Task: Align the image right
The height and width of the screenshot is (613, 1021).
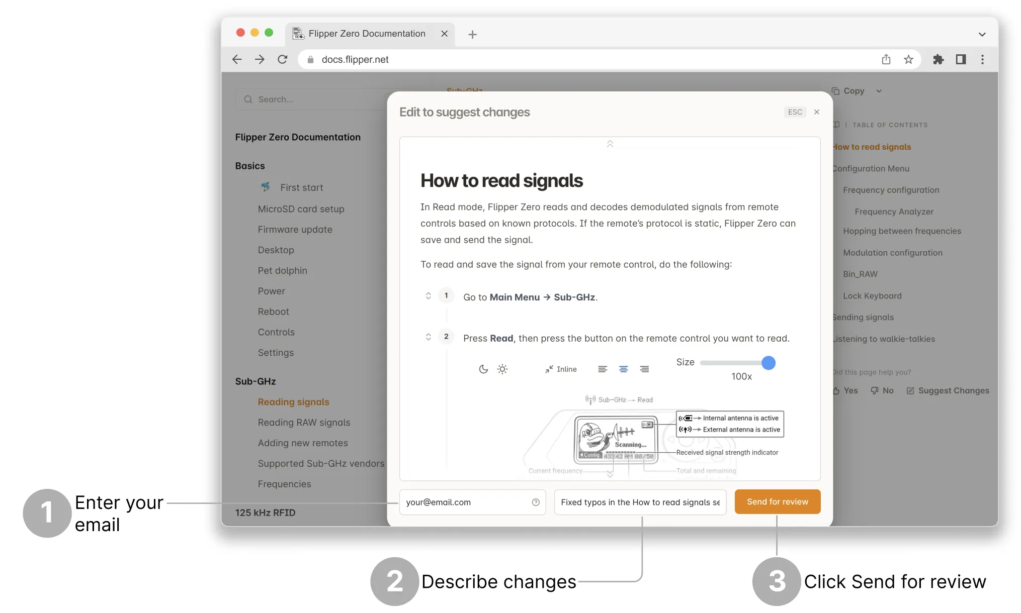Action: 644,369
